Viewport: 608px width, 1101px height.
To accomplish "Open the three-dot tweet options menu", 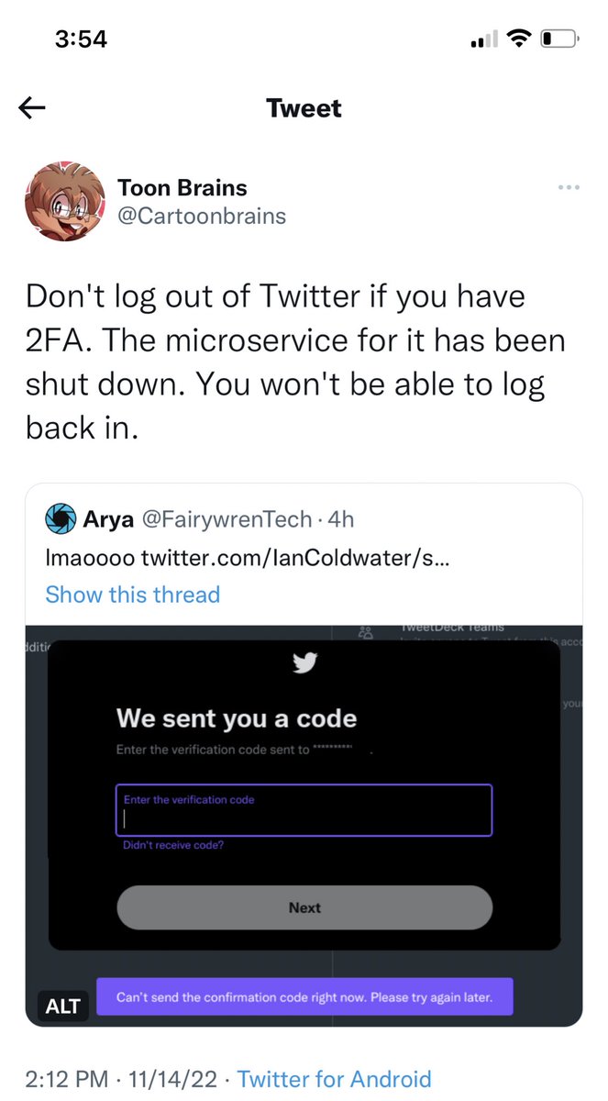I will (569, 188).
